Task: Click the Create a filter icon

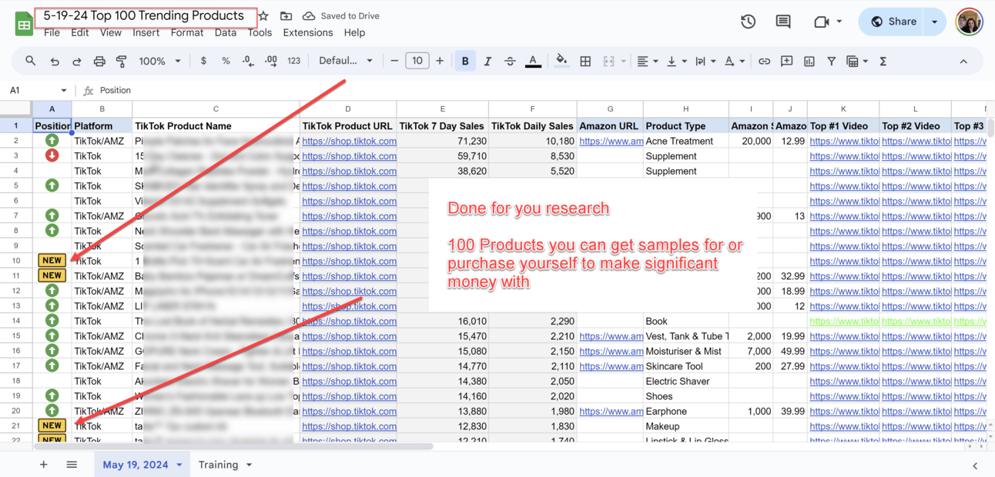Action: [832, 61]
